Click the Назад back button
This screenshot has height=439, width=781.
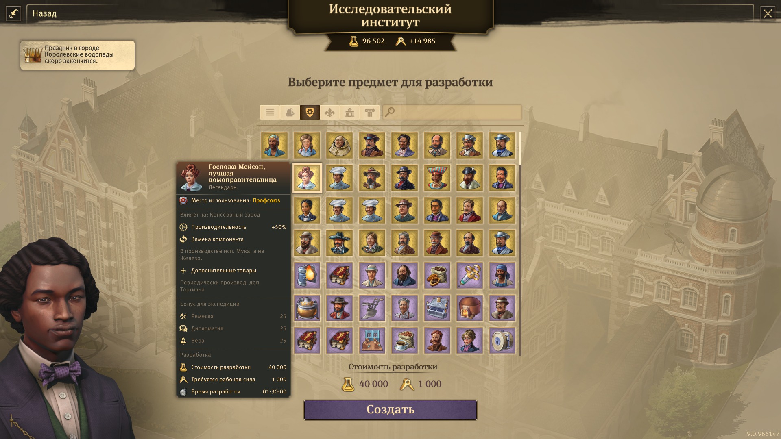pyautogui.click(x=45, y=13)
